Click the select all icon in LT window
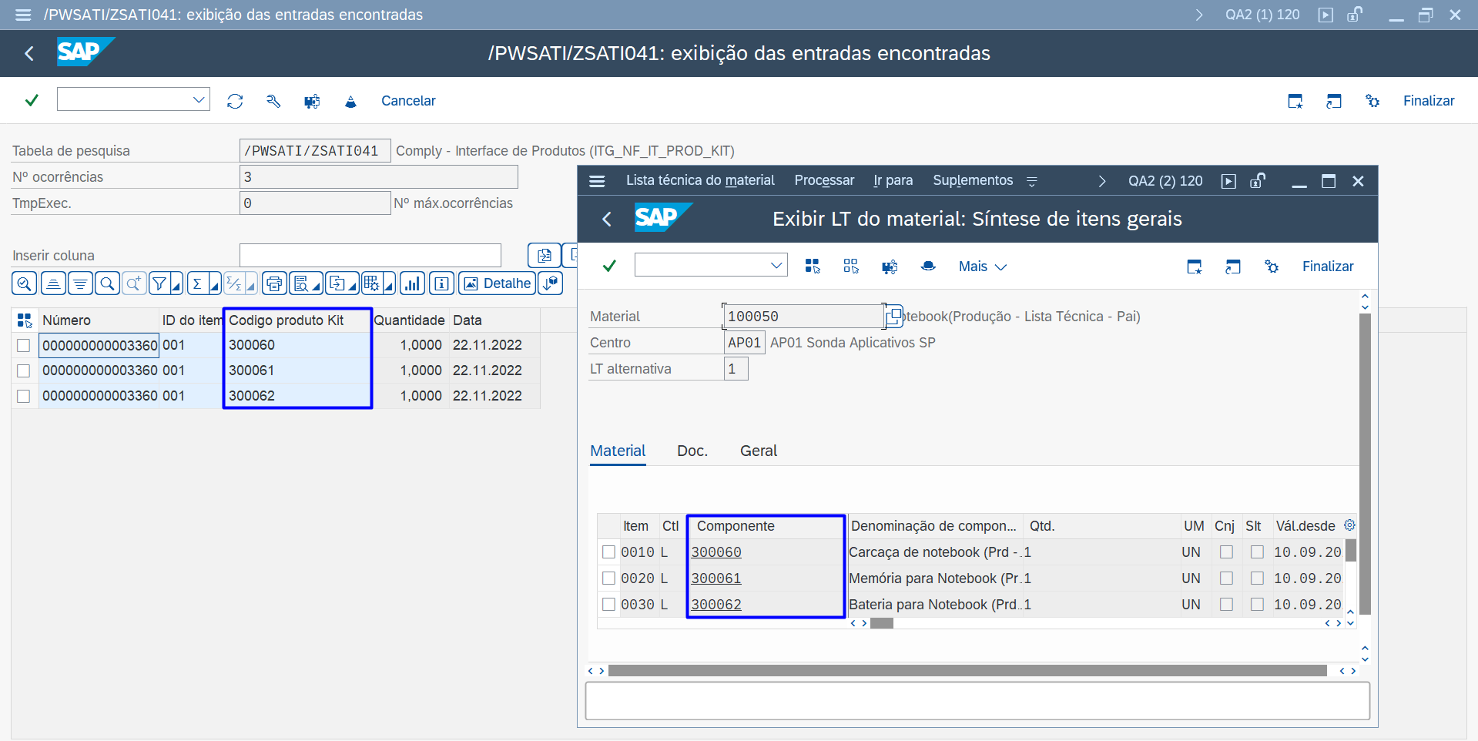The width and height of the screenshot is (1478, 741). pos(813,267)
